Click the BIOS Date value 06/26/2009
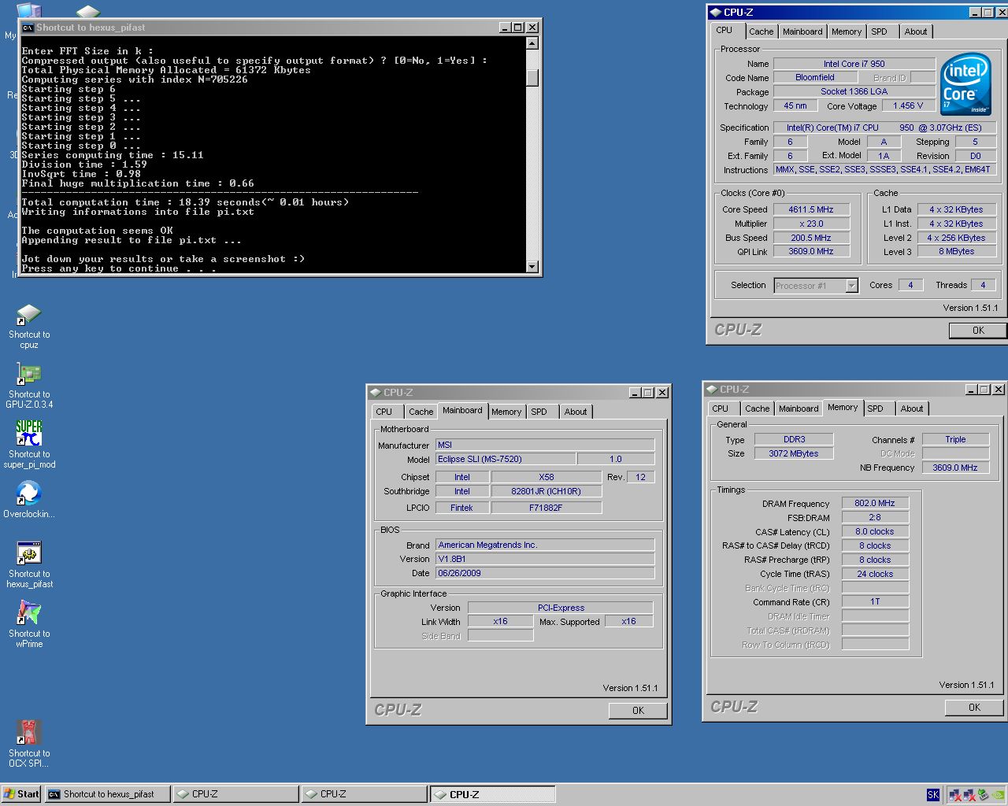 [x=545, y=573]
